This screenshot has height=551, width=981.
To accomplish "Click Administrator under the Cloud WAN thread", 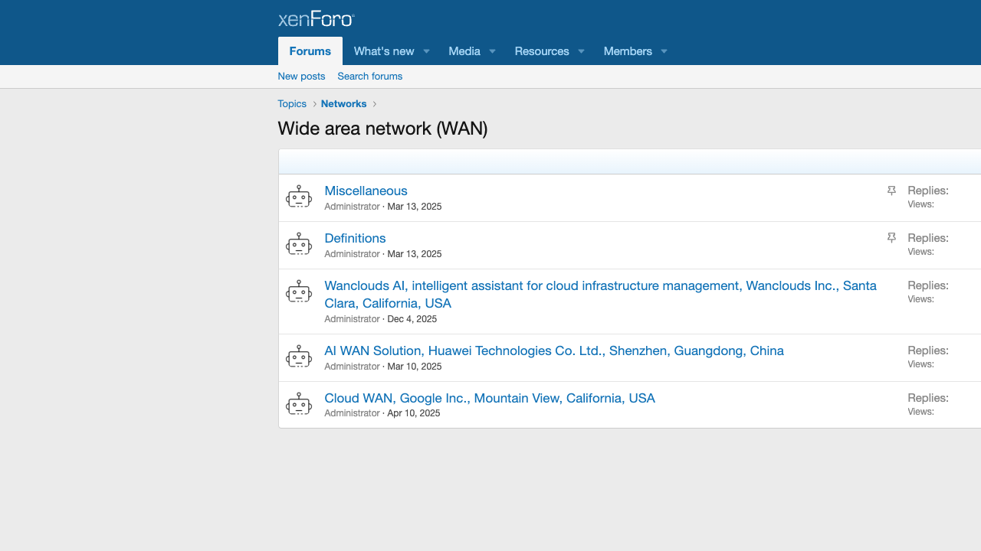I will [x=352, y=413].
